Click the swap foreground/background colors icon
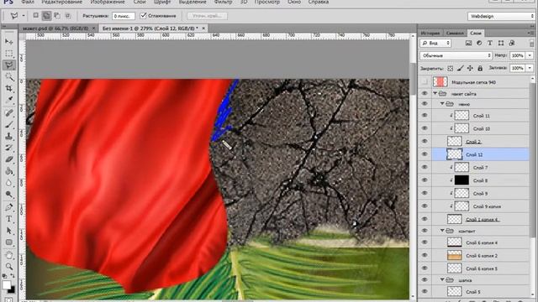This screenshot has height=302, width=538. tap(13, 276)
